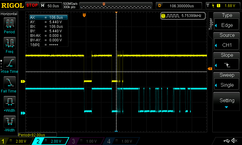Choose the Fall Time measurement icon
Viewport: 242px width, 145px height.
(9, 82)
